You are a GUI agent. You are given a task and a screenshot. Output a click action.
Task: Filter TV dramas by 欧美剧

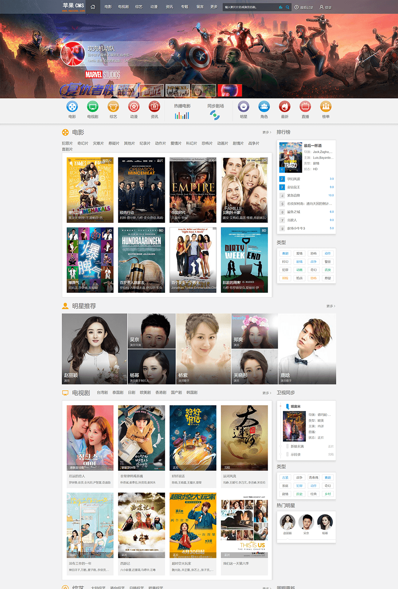145,392
